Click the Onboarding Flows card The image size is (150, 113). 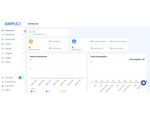(48, 33)
